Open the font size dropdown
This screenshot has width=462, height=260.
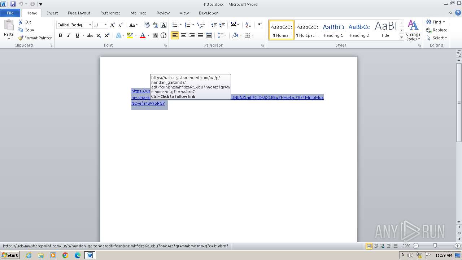105,25
